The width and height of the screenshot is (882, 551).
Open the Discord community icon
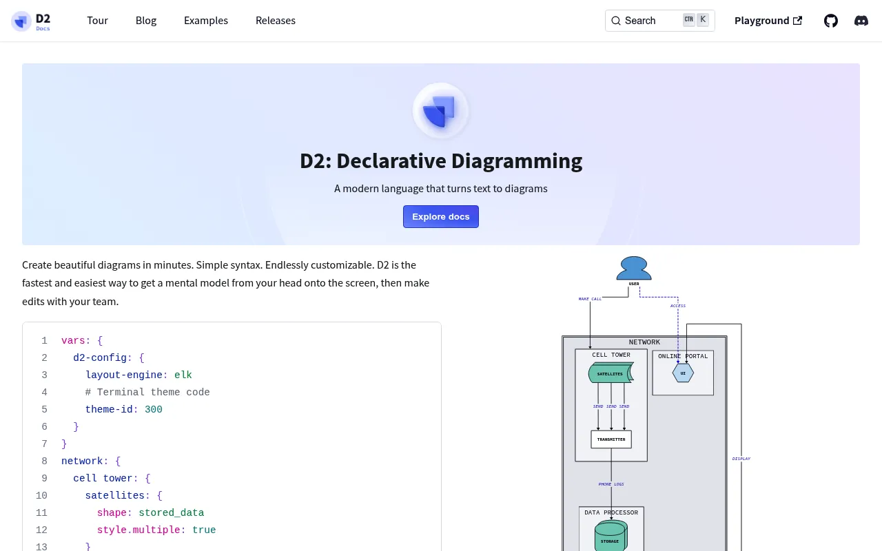pyautogui.click(x=861, y=21)
